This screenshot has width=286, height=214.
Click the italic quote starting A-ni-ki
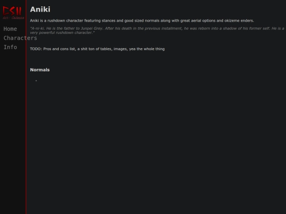pos(157,31)
